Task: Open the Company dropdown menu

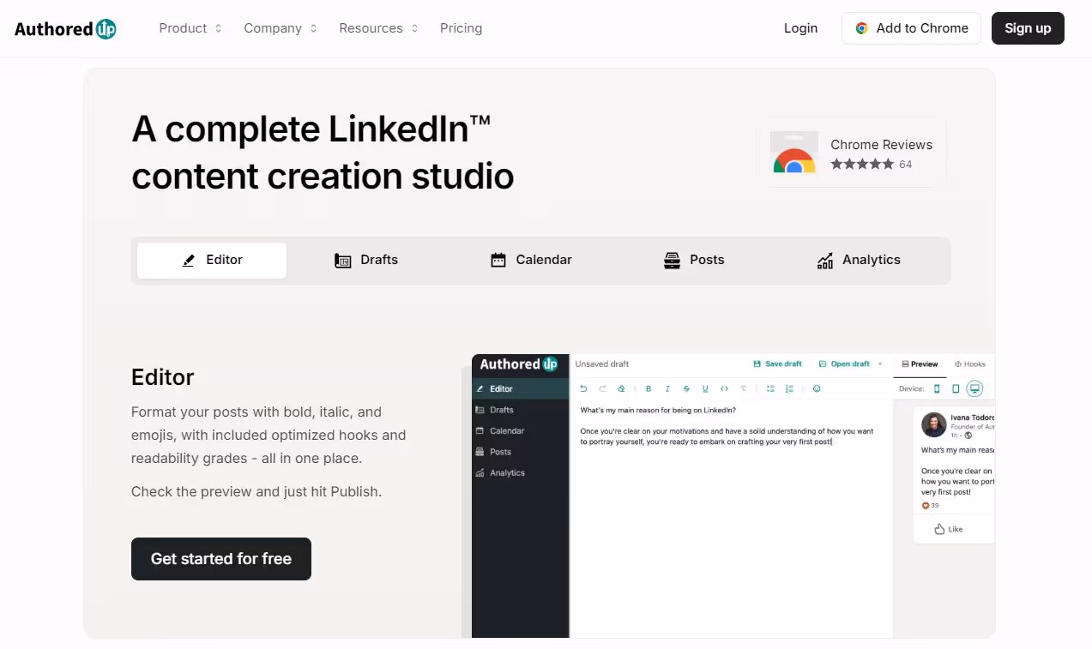Action: pyautogui.click(x=281, y=28)
